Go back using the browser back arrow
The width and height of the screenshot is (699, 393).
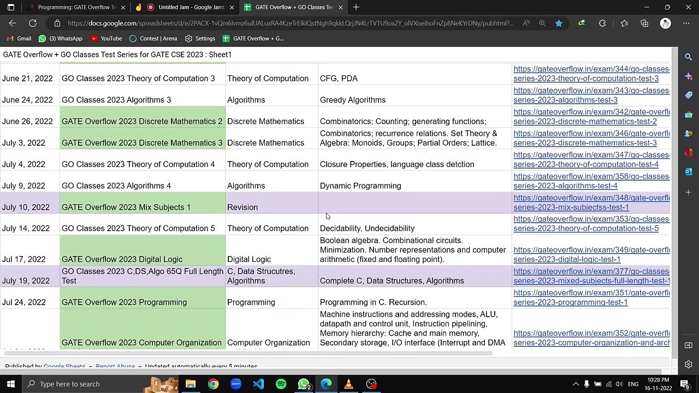13,23
